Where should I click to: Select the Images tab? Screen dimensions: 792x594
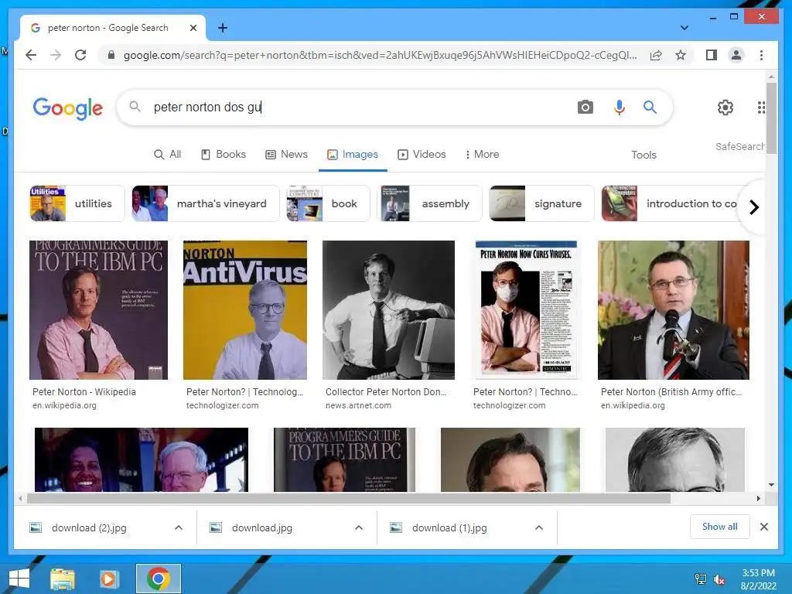pyautogui.click(x=353, y=154)
